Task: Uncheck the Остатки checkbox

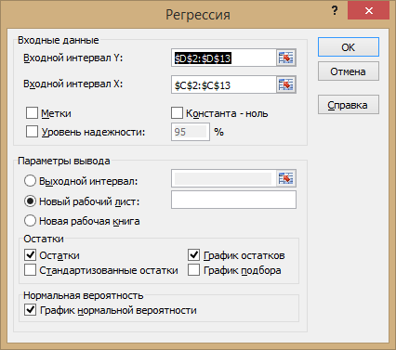Action: (x=30, y=255)
